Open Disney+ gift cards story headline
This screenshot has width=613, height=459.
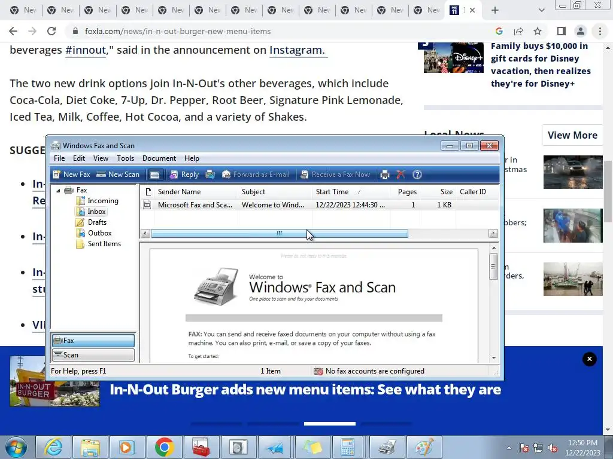(x=541, y=65)
